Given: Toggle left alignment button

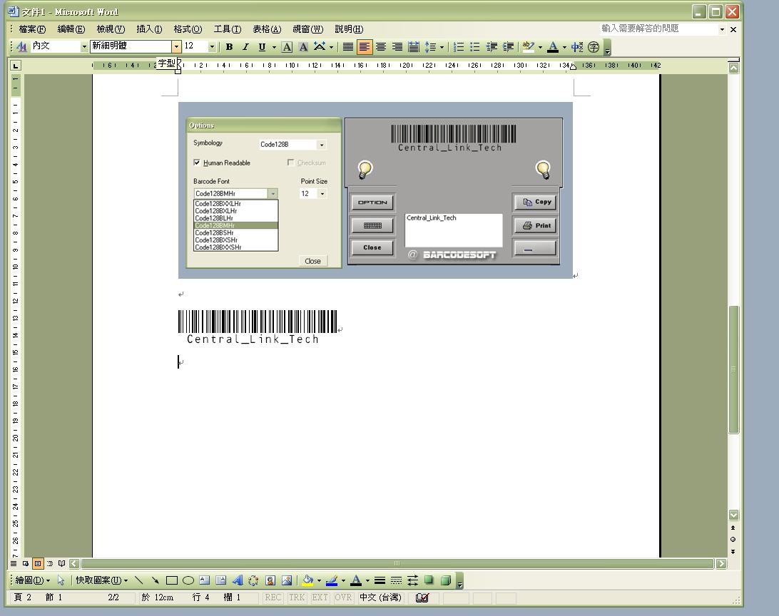Looking at the screenshot, I should click(x=365, y=46).
